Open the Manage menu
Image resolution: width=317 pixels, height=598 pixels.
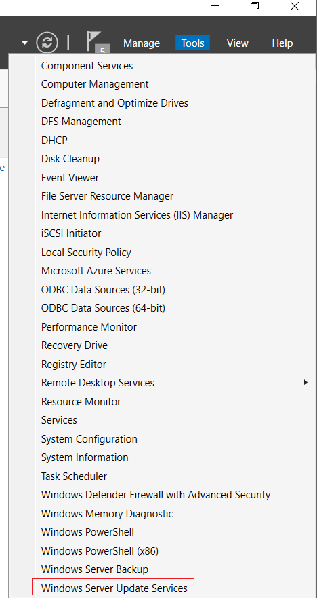142,43
